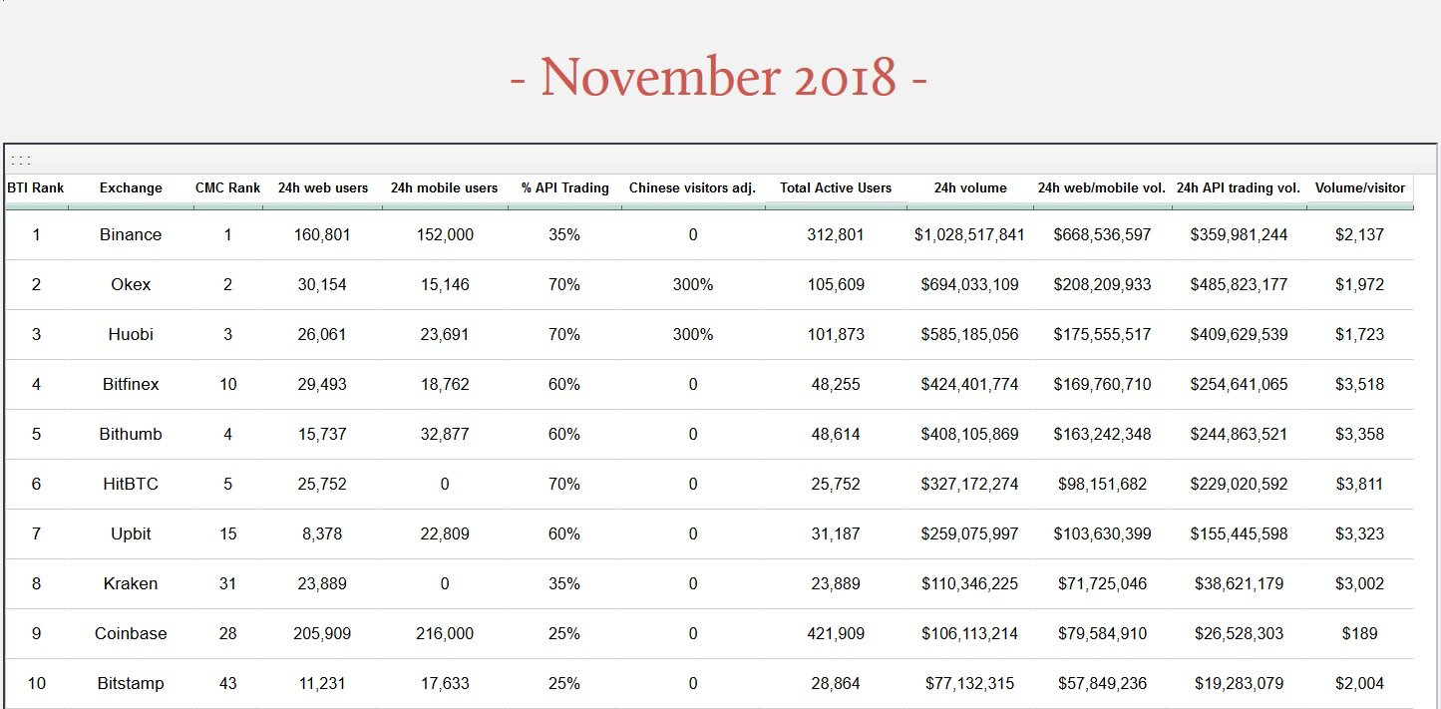Click the table drag handle dots
Viewport: 1441px width, 709px height.
pos(21,160)
